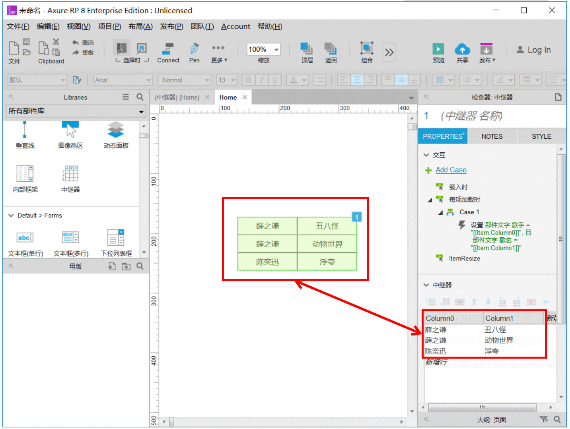
Task: Open the 文件 menu
Action: (18, 26)
